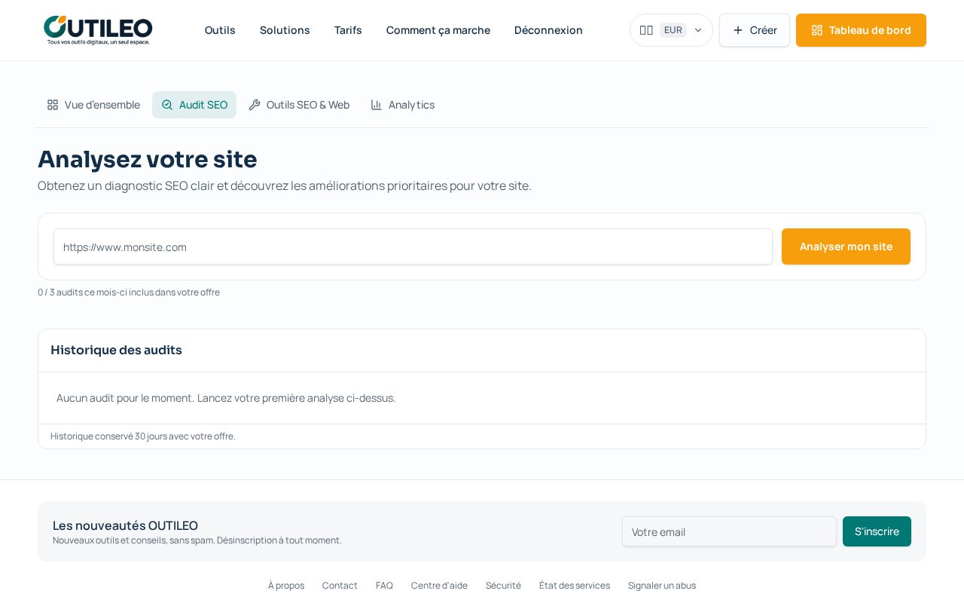Switch to the Vue d'ensemble tab

[x=93, y=105]
